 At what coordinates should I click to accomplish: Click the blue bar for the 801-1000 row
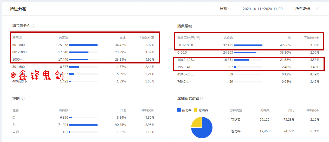[79, 52]
